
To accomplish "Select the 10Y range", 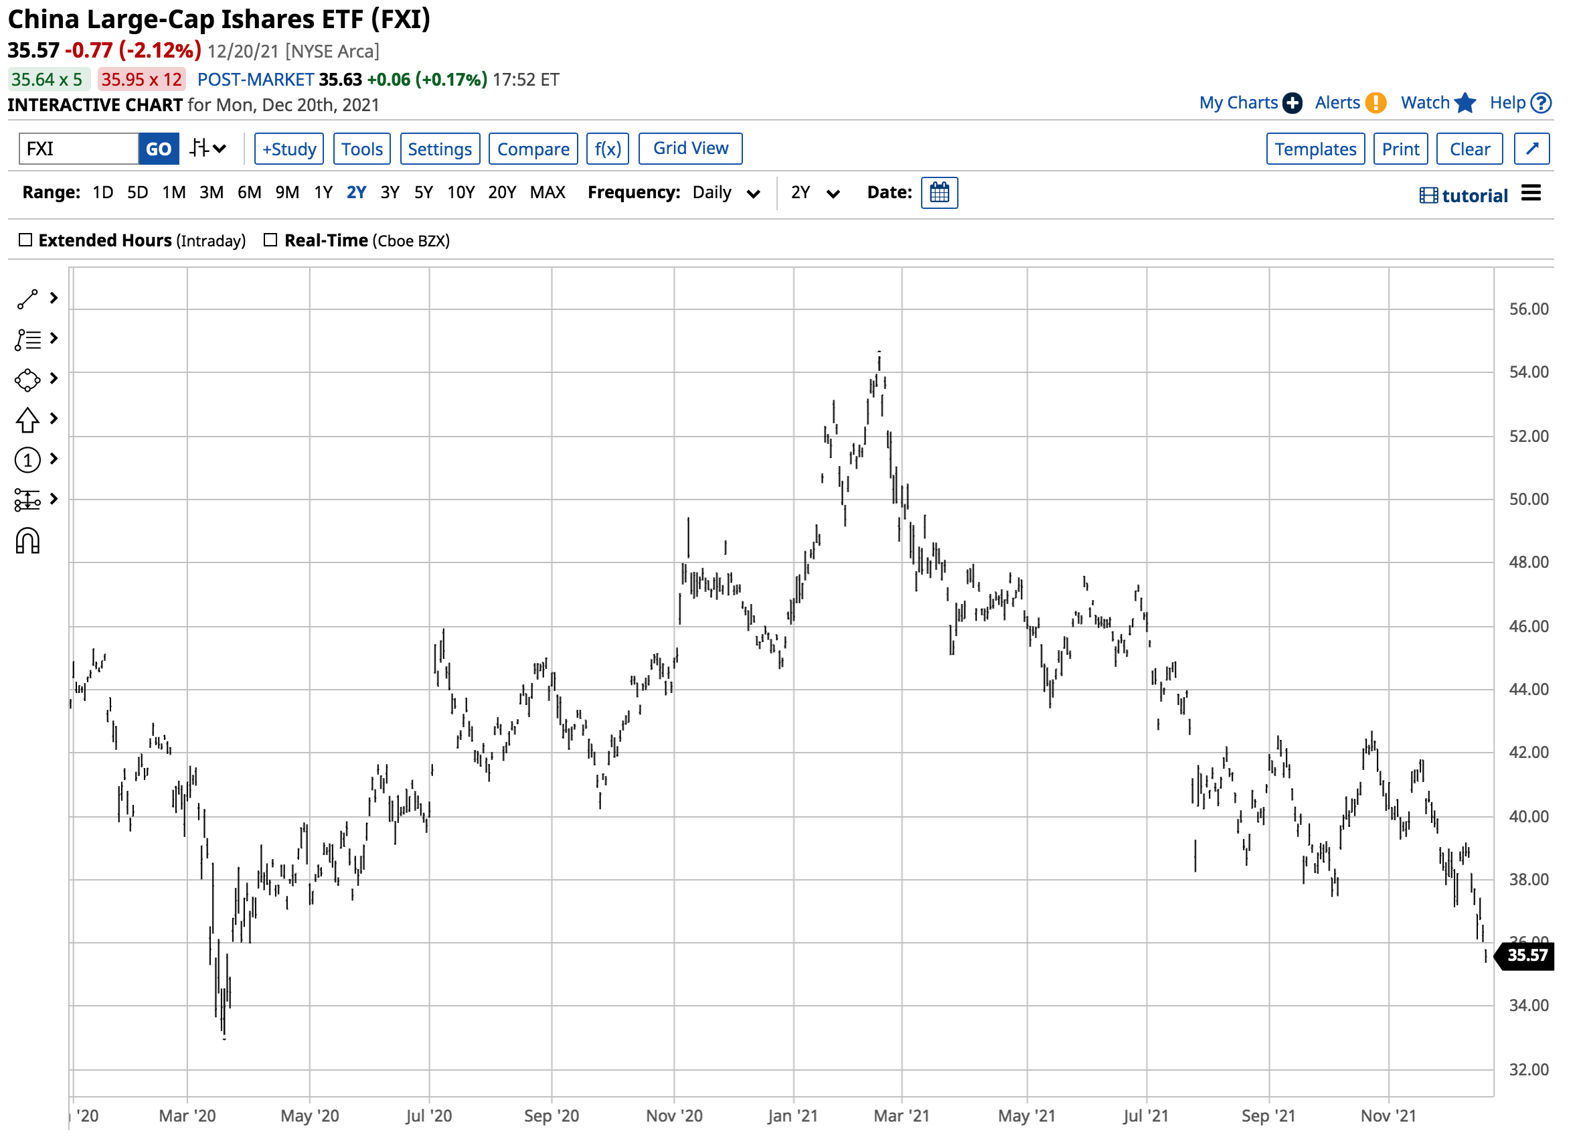I will 461,192.
